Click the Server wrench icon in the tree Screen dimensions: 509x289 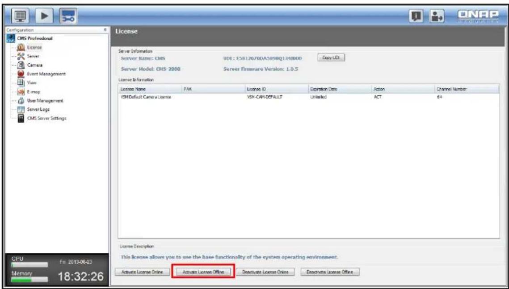(21, 56)
